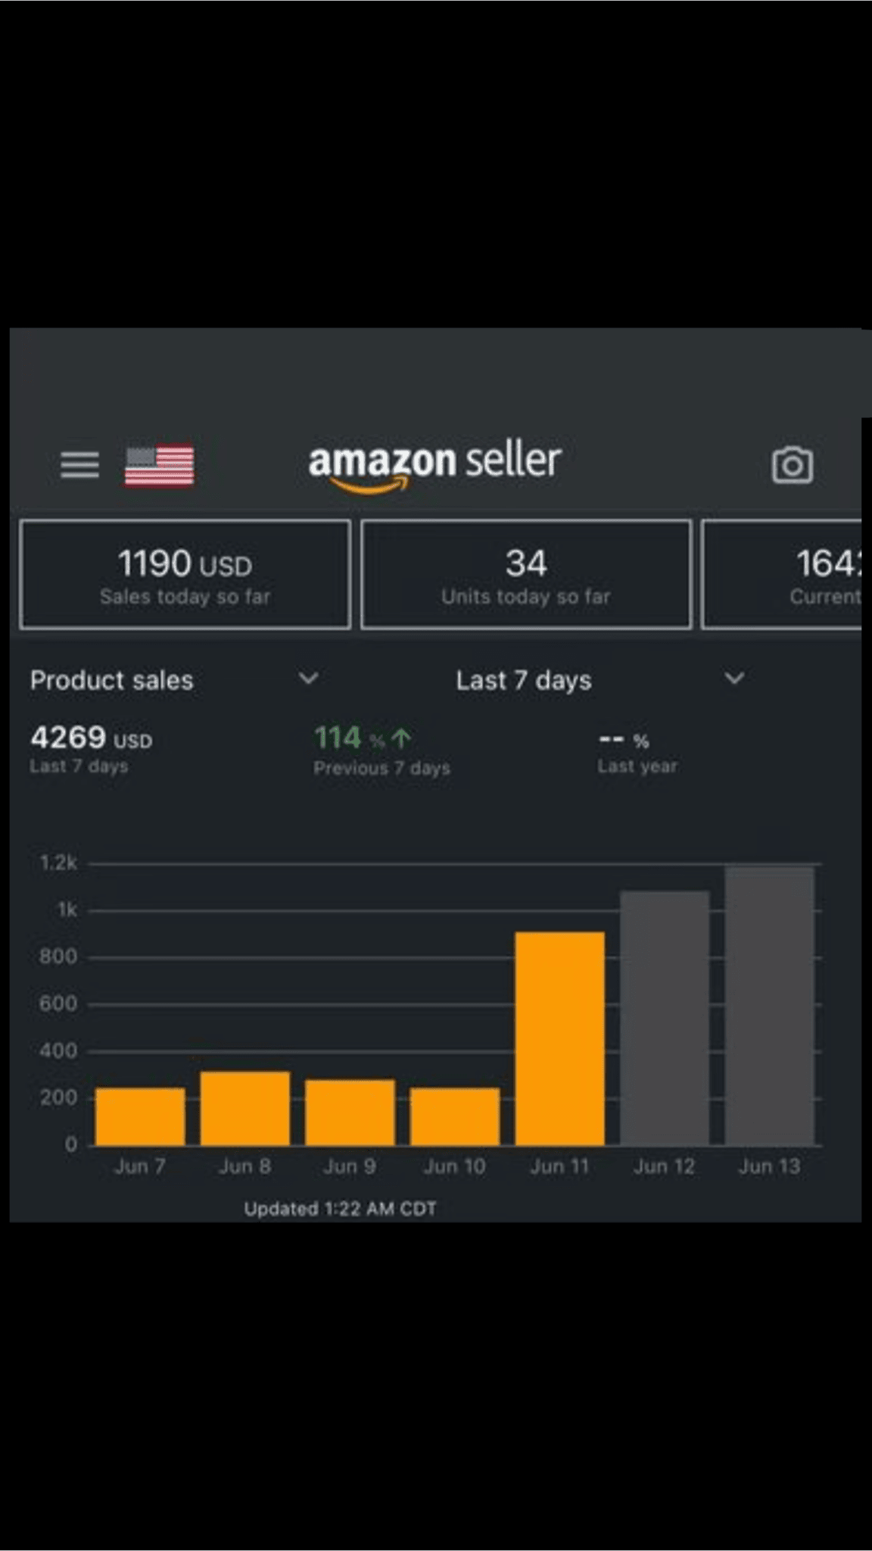Select the Jun 11 orange bar

559,1038
